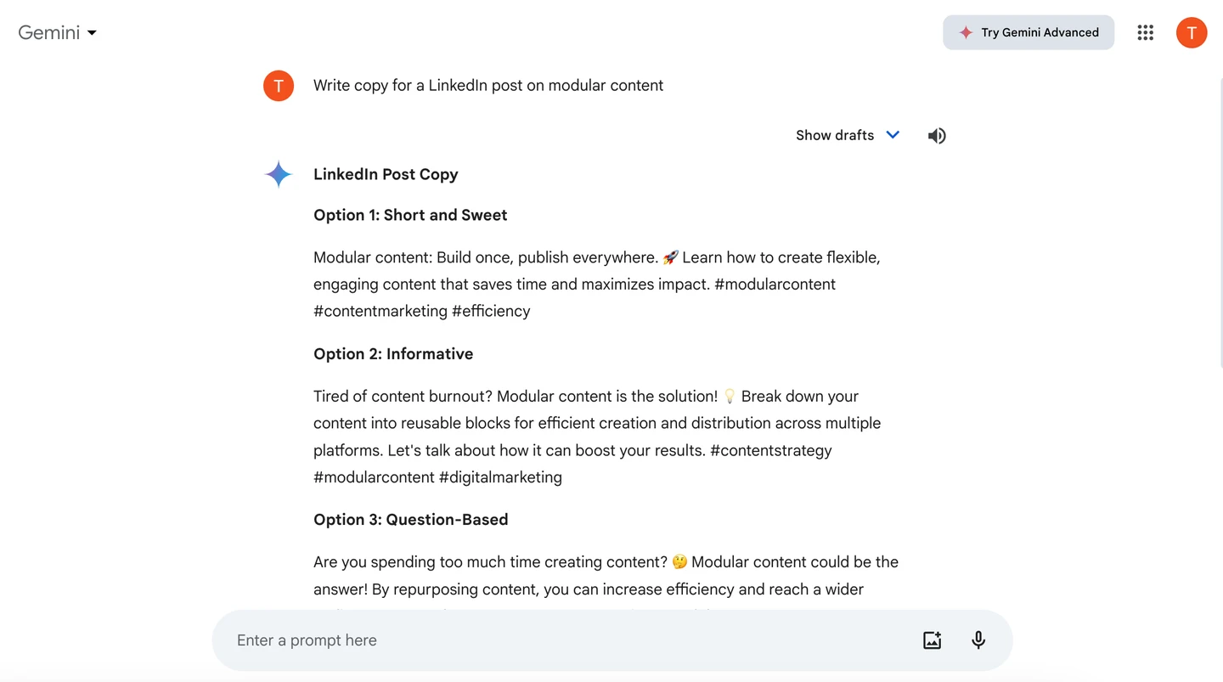The image size is (1223, 682).
Task: Click the Gemini sparkle icon beside the response
Action: [x=278, y=173]
